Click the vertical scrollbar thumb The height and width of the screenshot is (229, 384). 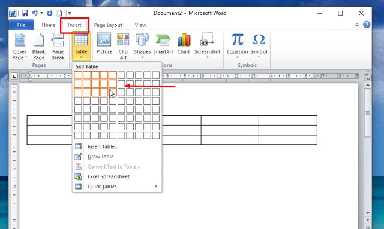click(x=368, y=113)
